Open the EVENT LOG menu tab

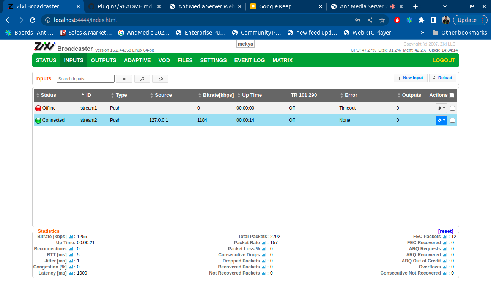click(x=250, y=60)
